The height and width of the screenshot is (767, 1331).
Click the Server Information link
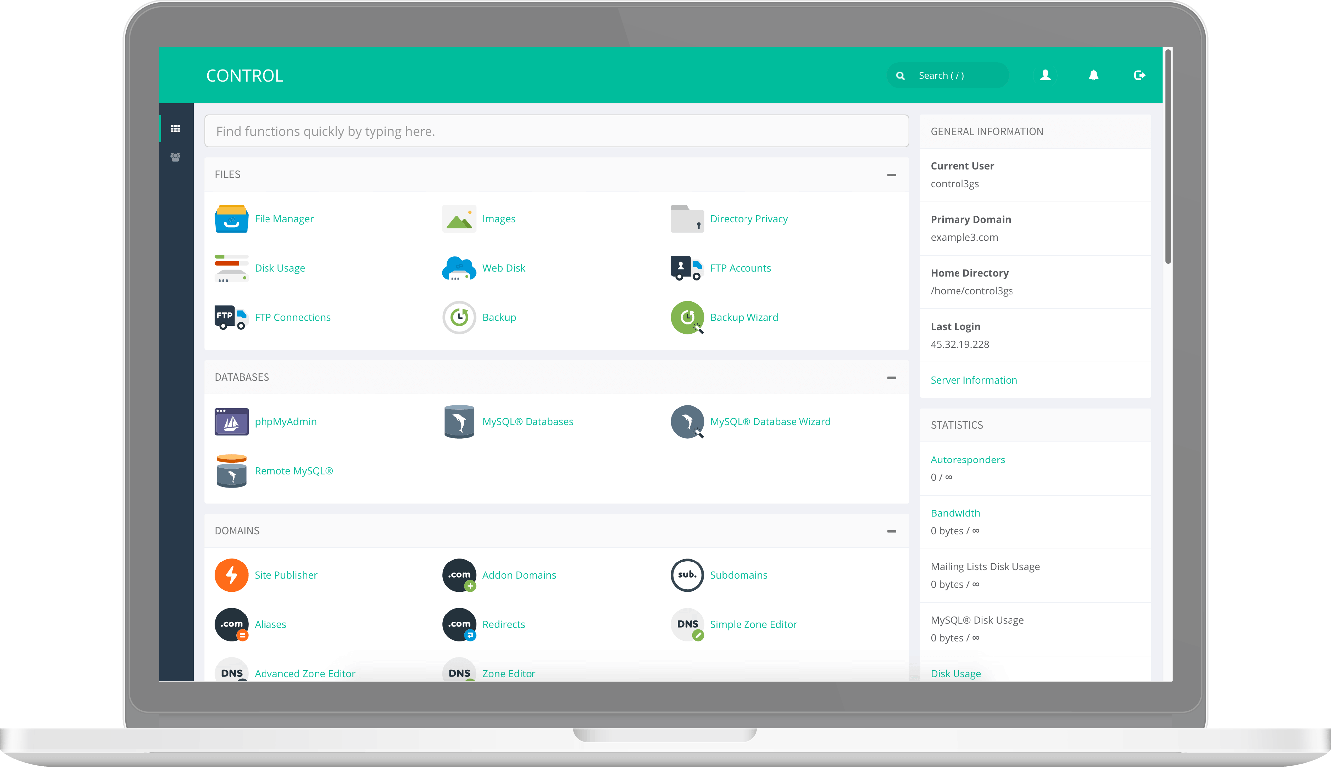[974, 380]
